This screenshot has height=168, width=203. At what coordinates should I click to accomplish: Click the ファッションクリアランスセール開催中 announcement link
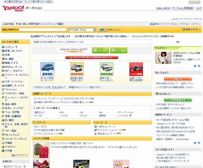(150, 36)
